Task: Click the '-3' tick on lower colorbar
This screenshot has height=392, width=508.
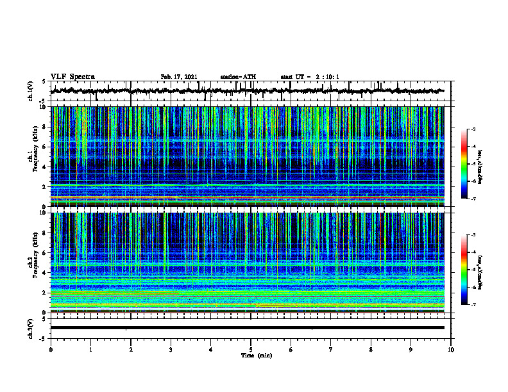Action: (x=473, y=235)
